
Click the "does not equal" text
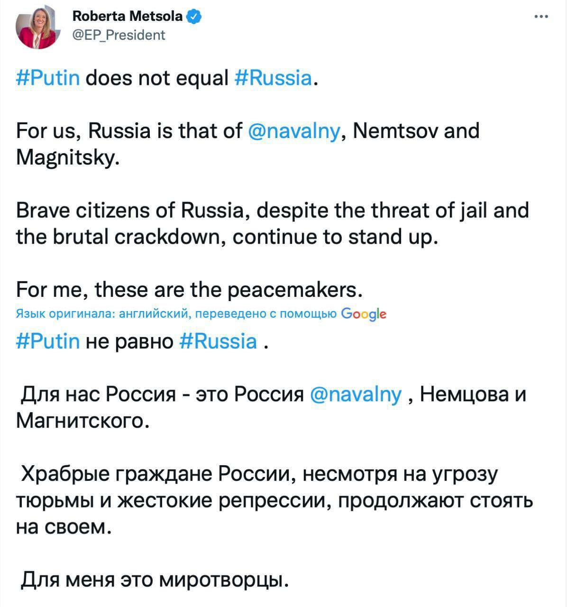click(x=157, y=77)
